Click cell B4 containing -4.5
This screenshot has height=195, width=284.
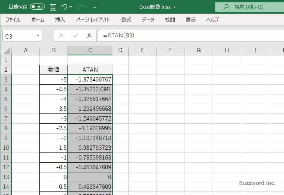[53, 89]
